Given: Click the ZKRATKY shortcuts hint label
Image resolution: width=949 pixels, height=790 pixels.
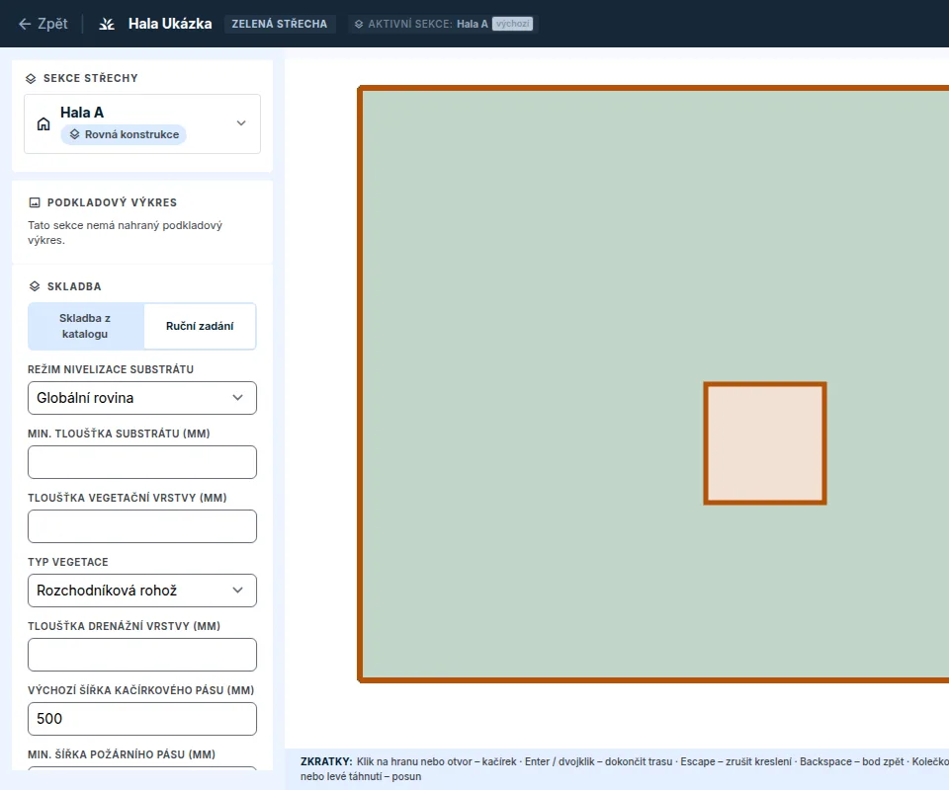Looking at the screenshot, I should coord(326,761).
